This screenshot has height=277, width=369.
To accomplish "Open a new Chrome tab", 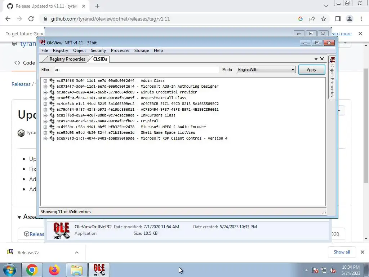I will (97, 6).
